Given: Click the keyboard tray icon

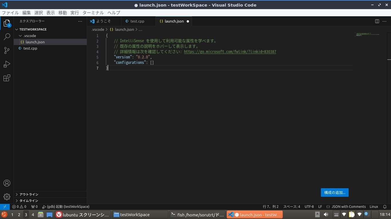Looking at the screenshot, I should (x=336, y=214).
